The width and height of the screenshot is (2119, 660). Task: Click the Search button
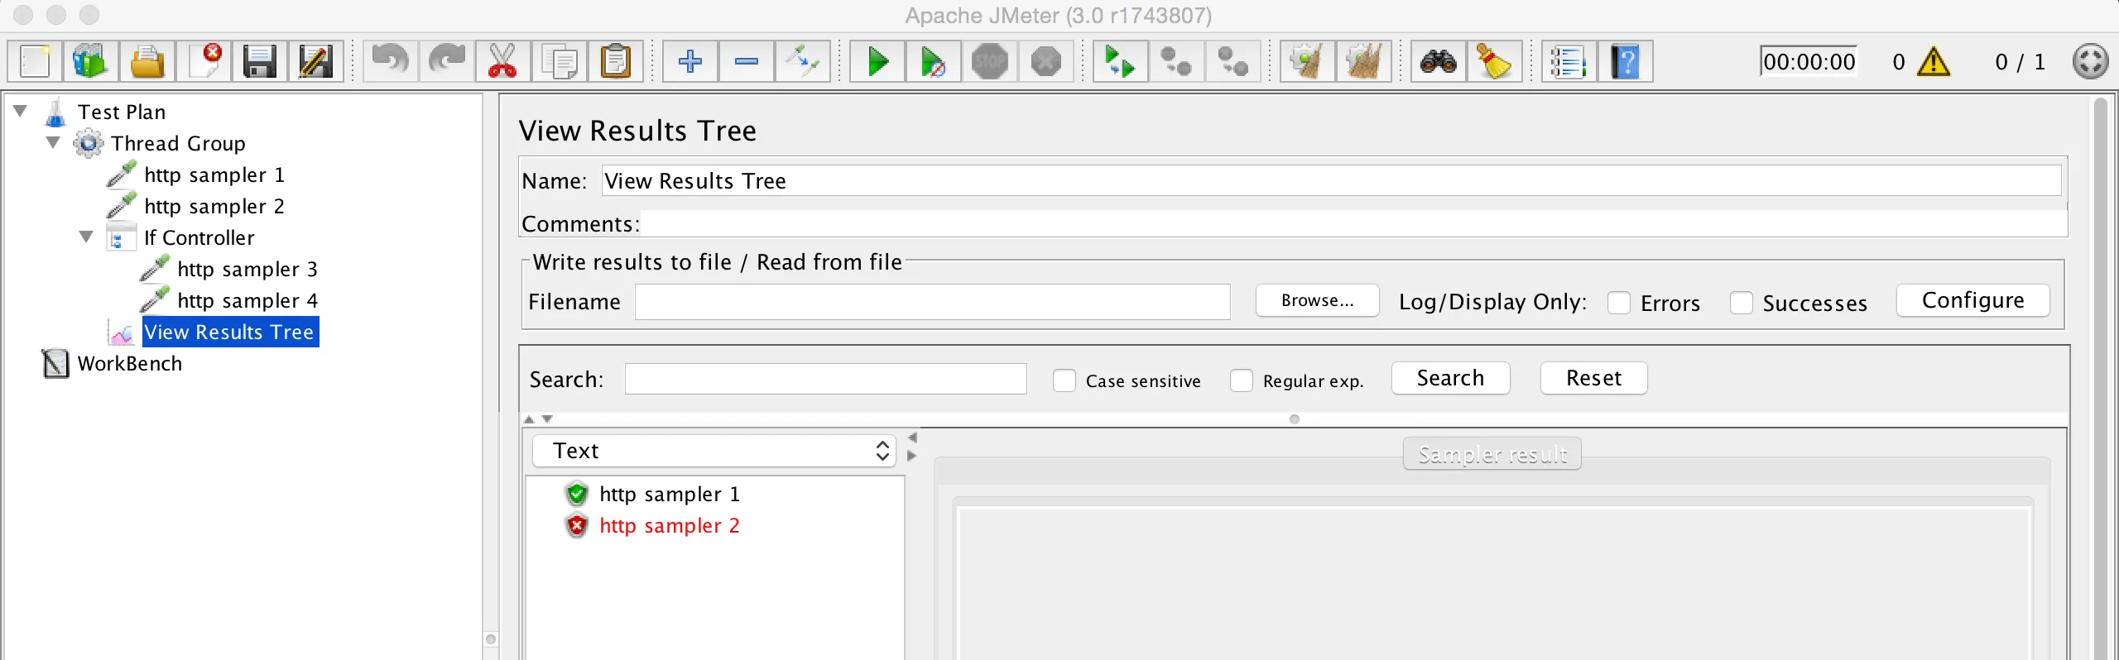(1451, 378)
